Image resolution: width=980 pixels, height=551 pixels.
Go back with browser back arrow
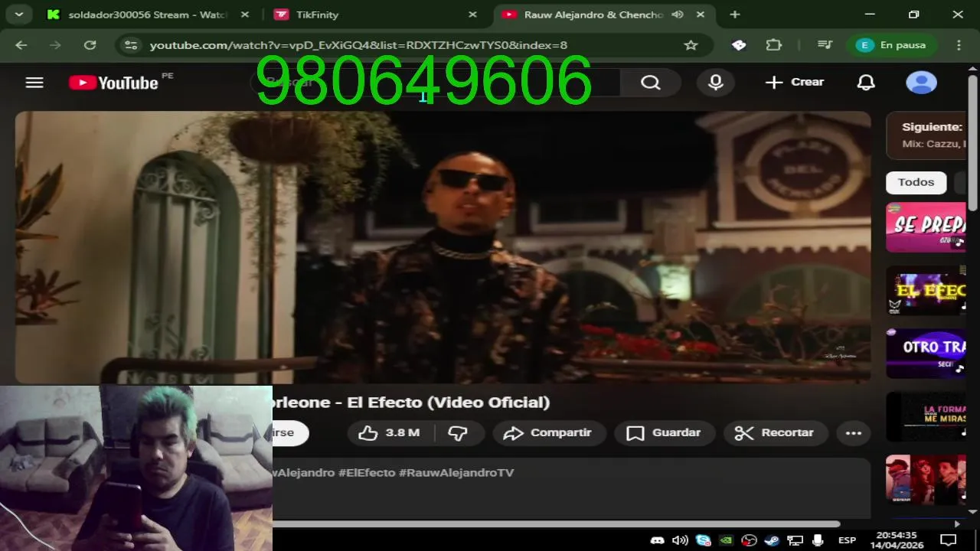[x=21, y=45]
